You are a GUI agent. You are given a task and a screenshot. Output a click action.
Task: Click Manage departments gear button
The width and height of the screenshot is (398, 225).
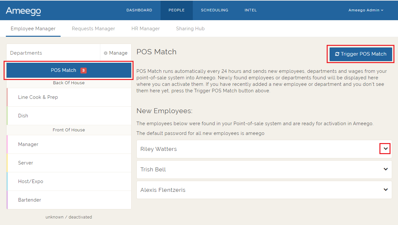[x=116, y=53]
